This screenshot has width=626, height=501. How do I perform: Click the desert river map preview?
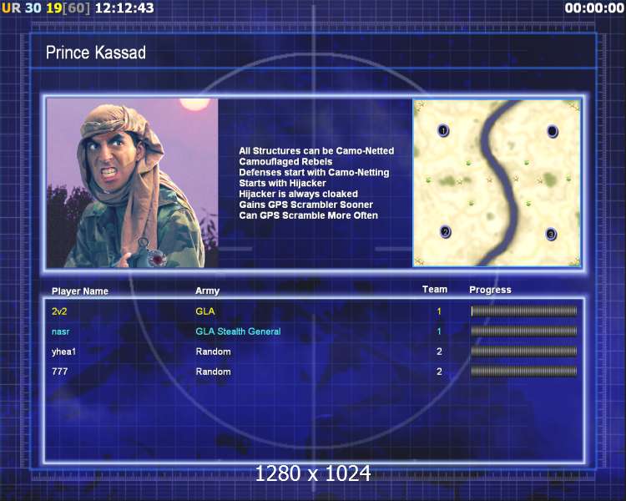(x=497, y=183)
